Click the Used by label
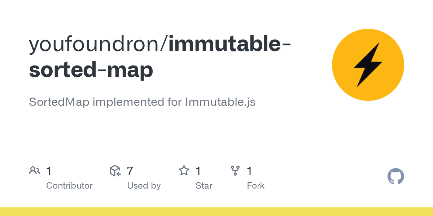 [x=144, y=186]
